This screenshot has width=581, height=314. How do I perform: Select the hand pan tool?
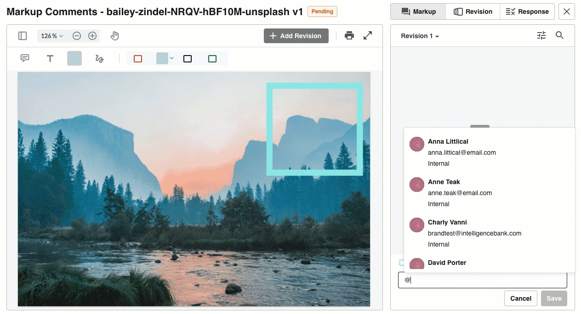(x=115, y=36)
